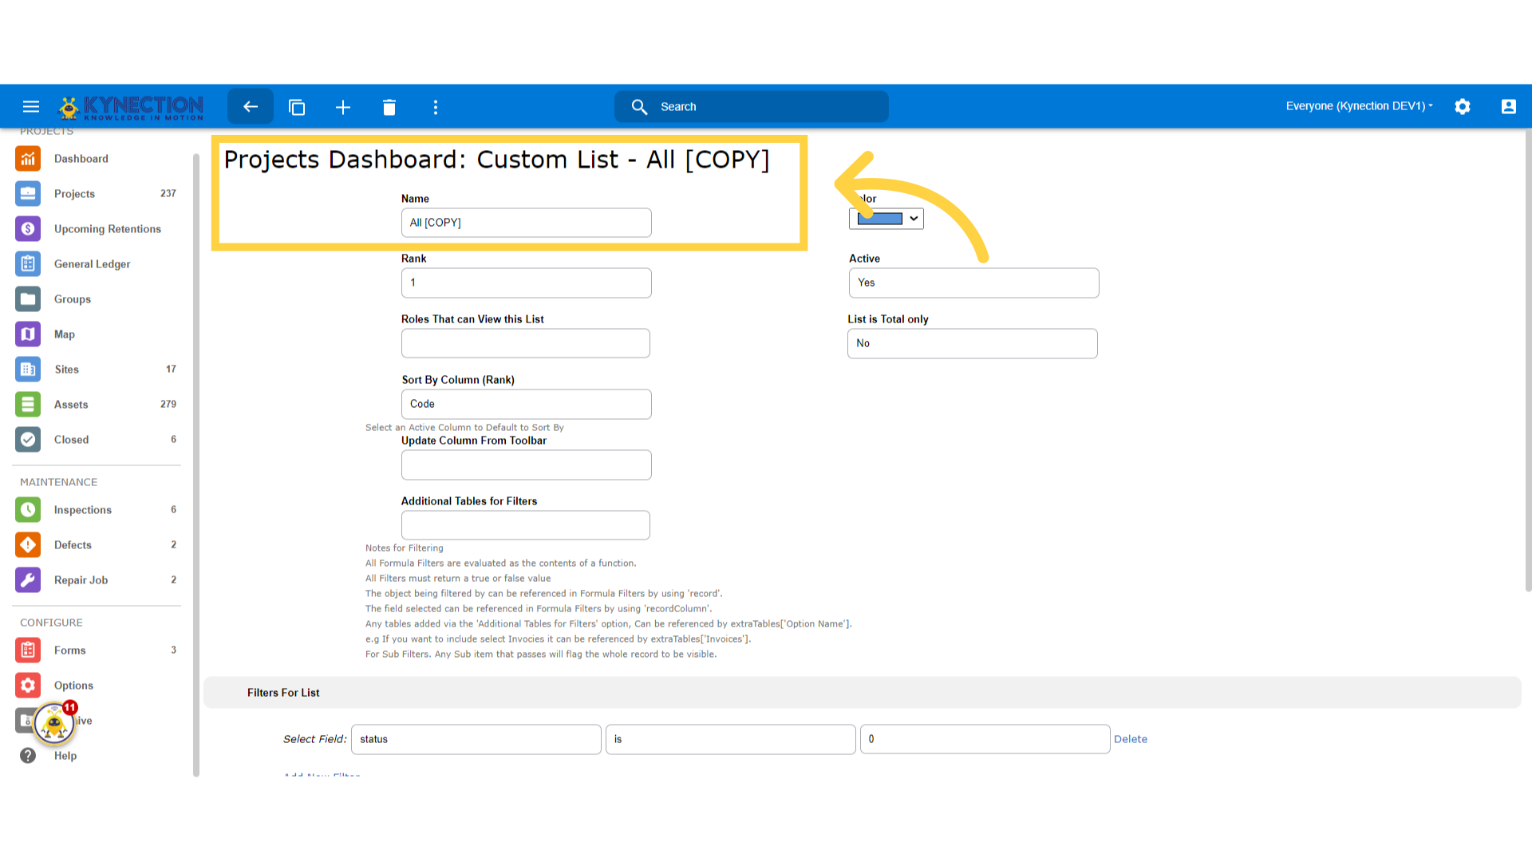The width and height of the screenshot is (1532, 862).
Task: Open Update Column From Toolbar field
Action: coord(527,465)
